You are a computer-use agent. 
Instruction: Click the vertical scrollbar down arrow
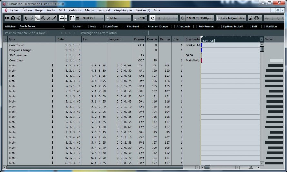262,163
